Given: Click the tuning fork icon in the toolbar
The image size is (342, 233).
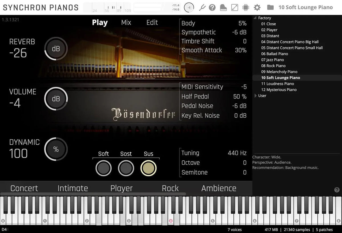Looking at the screenshot, I should [202, 7].
